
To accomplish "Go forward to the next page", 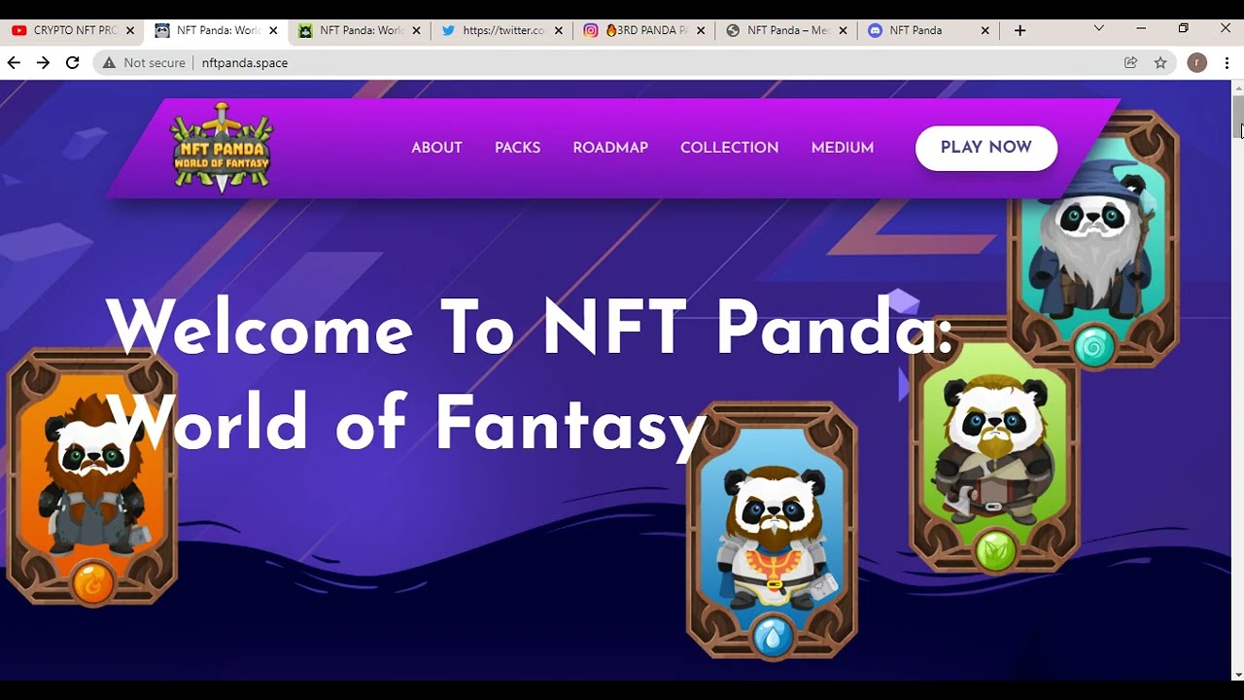I will [43, 62].
